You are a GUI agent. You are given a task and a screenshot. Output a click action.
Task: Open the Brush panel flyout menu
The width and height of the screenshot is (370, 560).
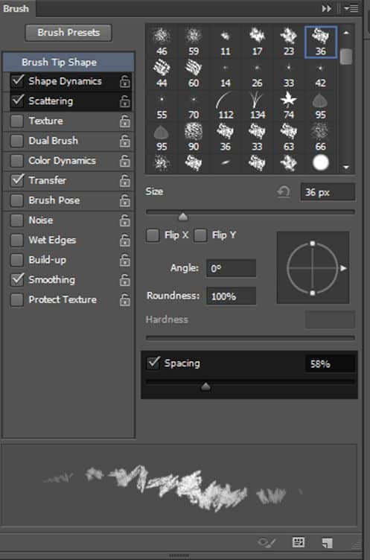click(351, 8)
